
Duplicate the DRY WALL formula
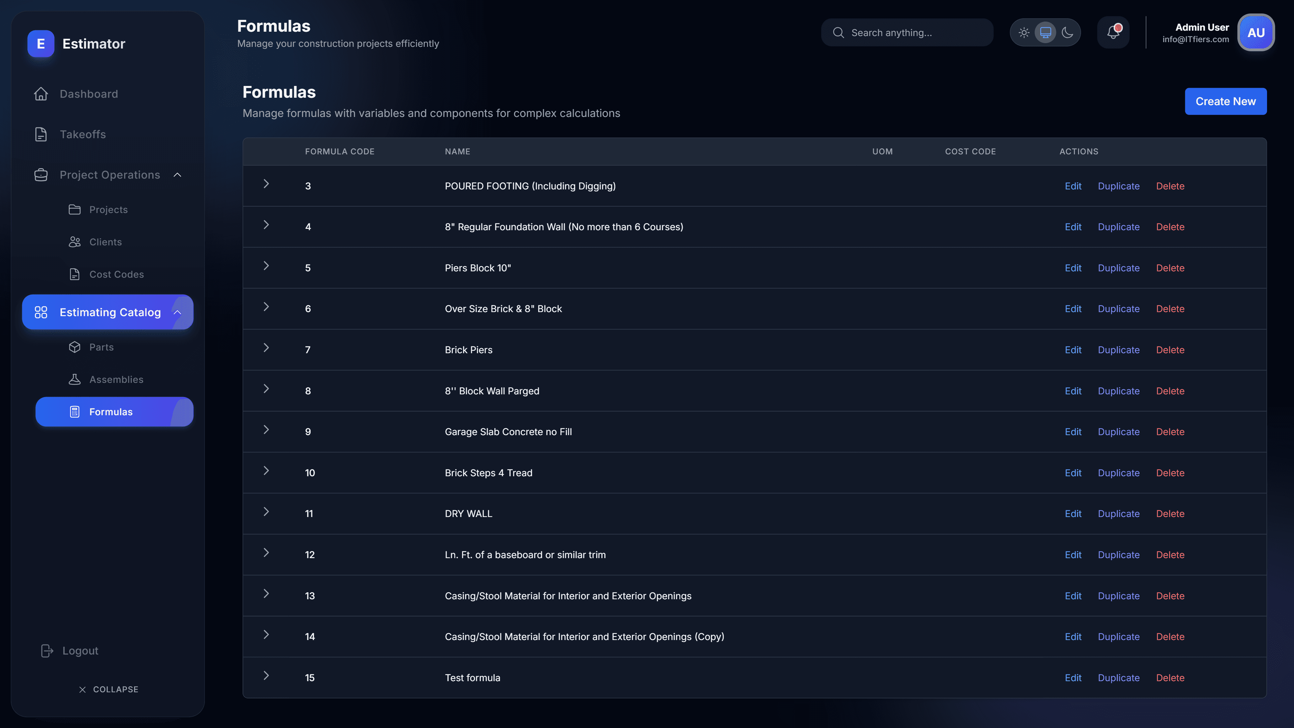pos(1118,513)
